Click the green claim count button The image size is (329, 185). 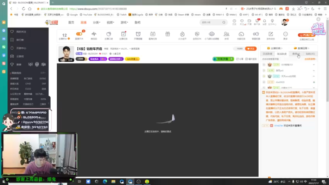(223, 59)
